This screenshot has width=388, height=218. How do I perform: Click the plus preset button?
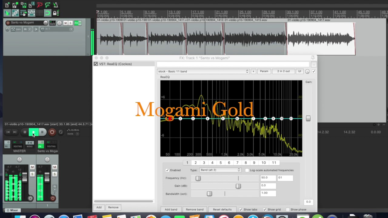click(253, 71)
